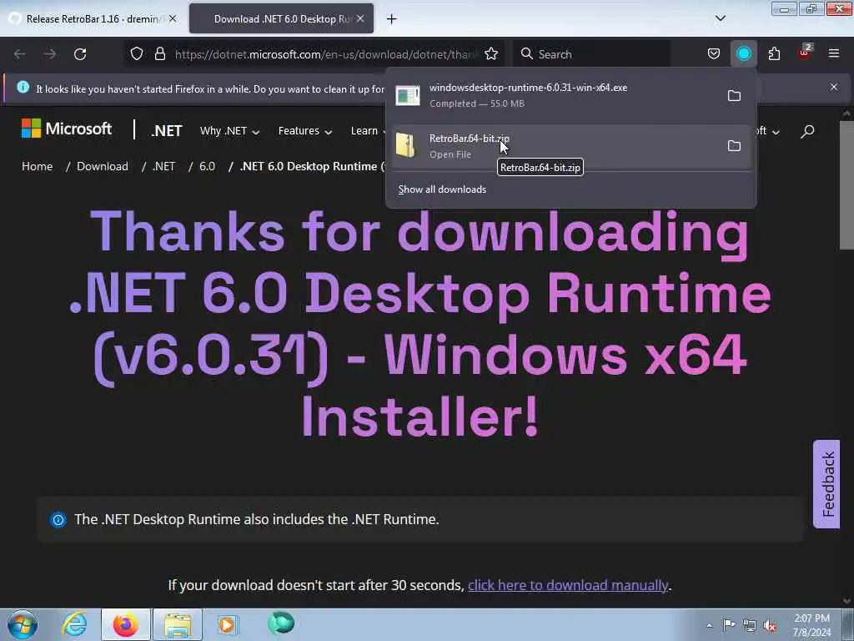Screen dimensions: 854x641
Task: Click the info icon beside runtime note
Action: coord(58,519)
